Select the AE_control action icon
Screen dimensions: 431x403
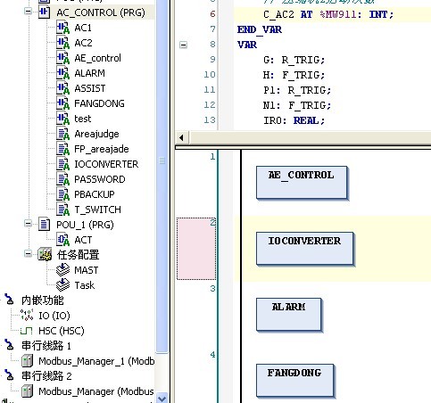click(x=62, y=58)
